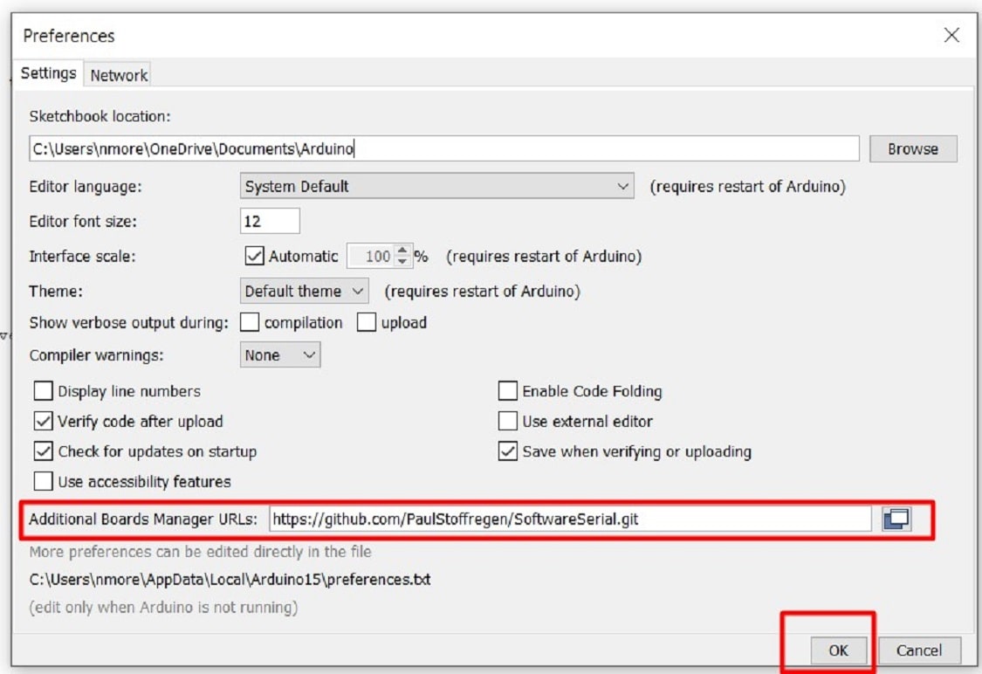Click the interface scale percentage field
The height and width of the screenshot is (674, 982).
pyautogui.click(x=372, y=256)
